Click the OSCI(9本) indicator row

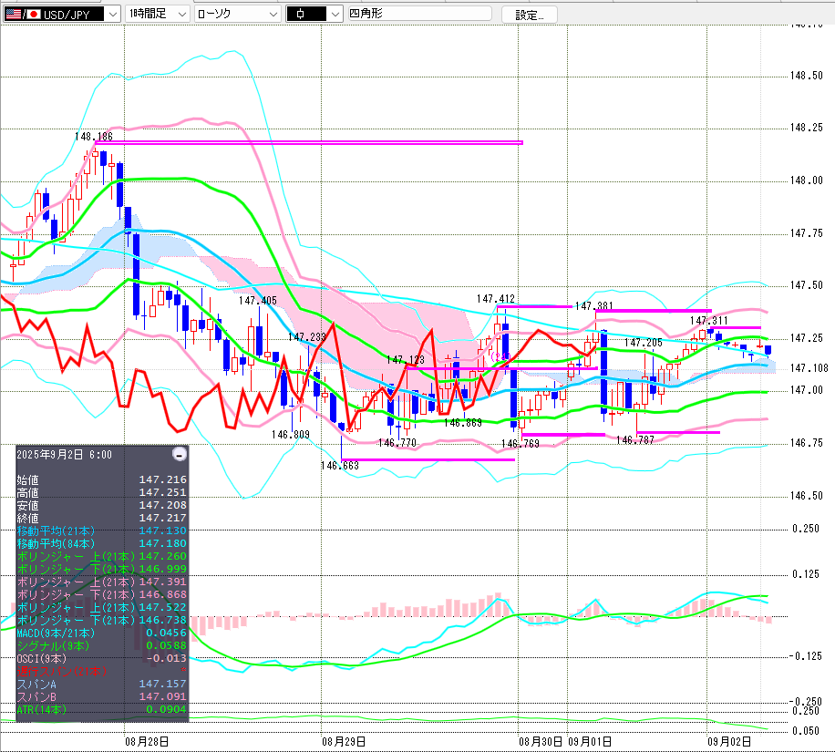[x=102, y=659]
